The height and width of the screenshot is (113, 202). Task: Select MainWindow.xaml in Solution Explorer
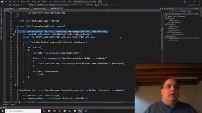(x=176, y=32)
